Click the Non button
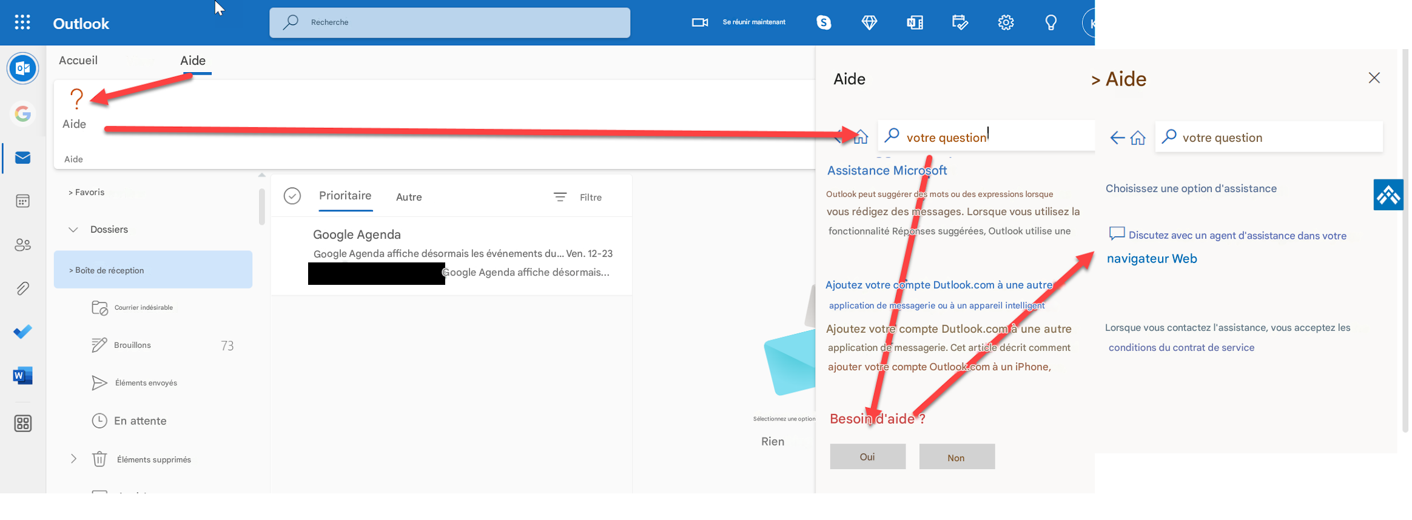The height and width of the screenshot is (520, 1412). point(956,456)
